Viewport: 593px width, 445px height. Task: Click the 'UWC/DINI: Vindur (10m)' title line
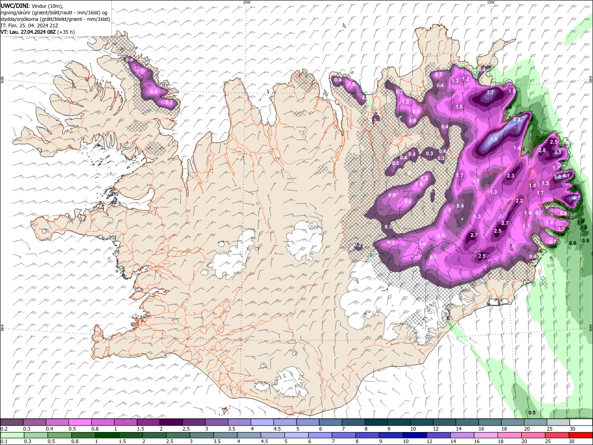(32, 6)
